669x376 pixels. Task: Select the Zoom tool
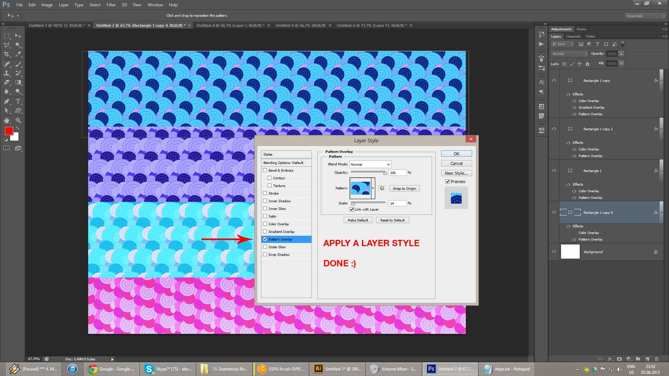tap(18, 120)
